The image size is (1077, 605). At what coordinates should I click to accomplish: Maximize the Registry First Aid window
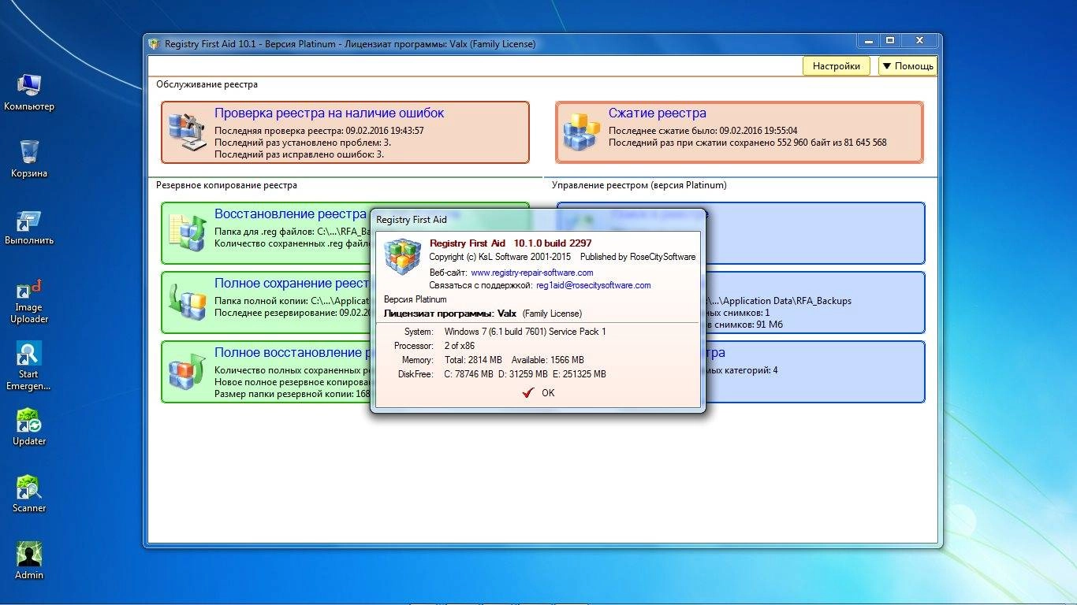(890, 40)
